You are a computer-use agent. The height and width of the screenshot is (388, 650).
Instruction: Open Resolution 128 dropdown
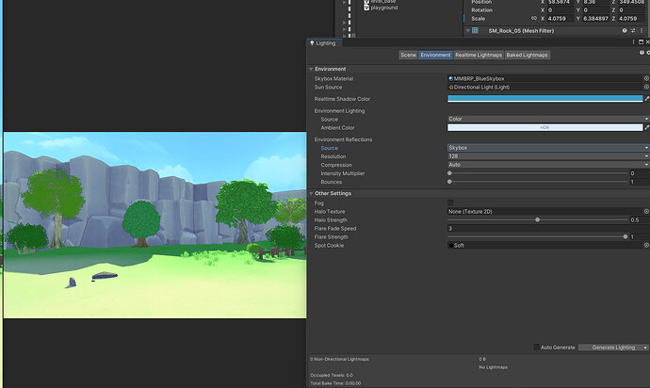coord(548,156)
